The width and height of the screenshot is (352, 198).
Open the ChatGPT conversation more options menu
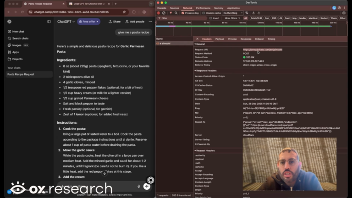[x=150, y=22]
